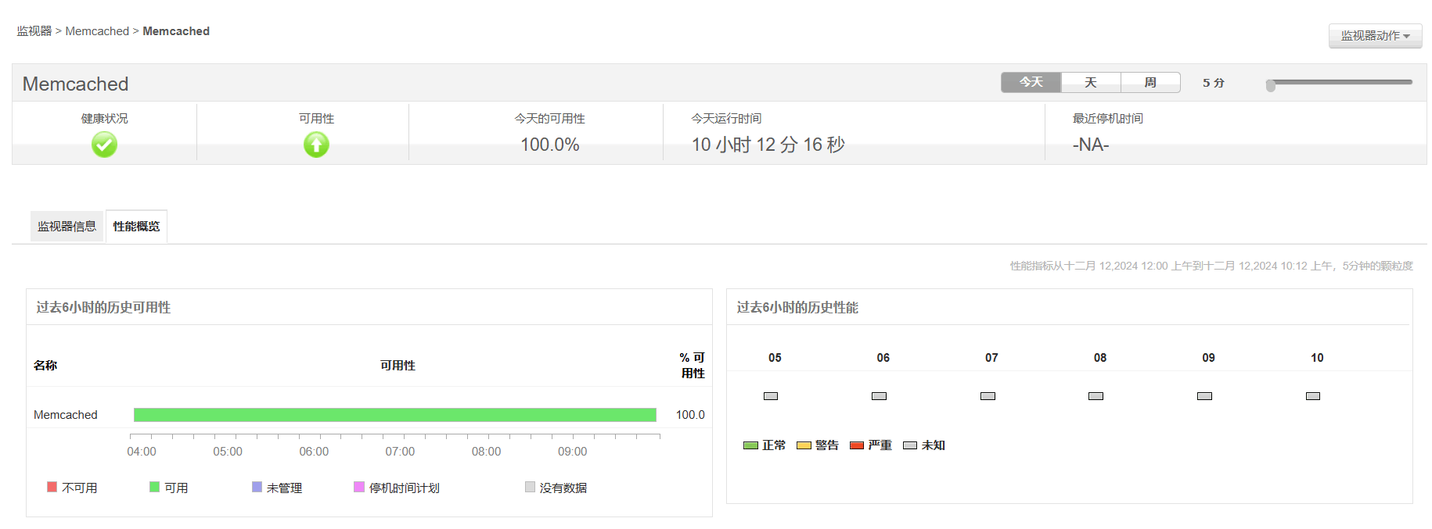Select the 今天 time range toggle

coord(1031,82)
